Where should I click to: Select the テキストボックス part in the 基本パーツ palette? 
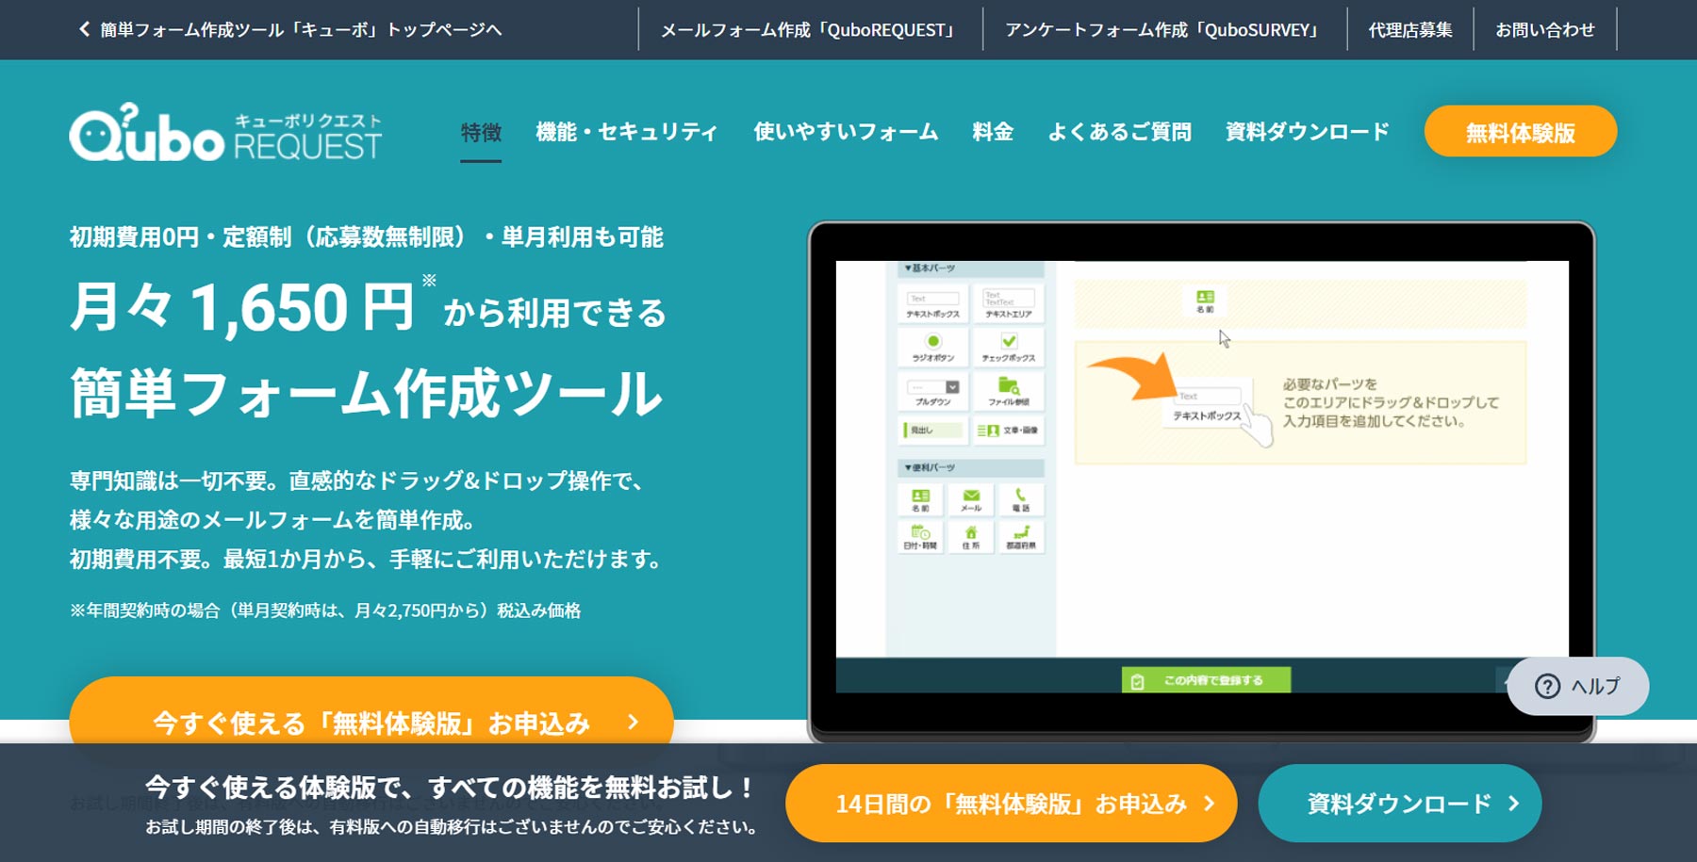[932, 303]
